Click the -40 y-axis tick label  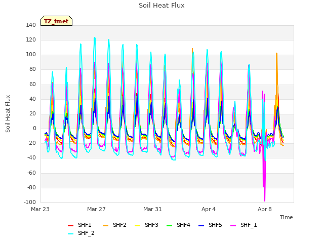(x=31, y=158)
